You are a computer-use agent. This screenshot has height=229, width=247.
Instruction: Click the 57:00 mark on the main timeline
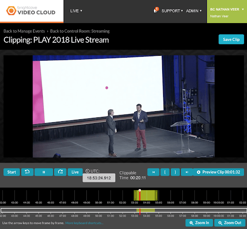click(182, 203)
